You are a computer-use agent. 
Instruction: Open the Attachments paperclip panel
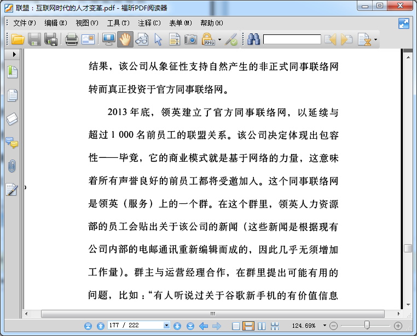(12, 166)
